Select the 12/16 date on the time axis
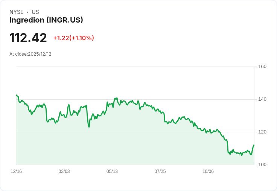The width and height of the screenshot is (277, 191). tap(16, 171)
